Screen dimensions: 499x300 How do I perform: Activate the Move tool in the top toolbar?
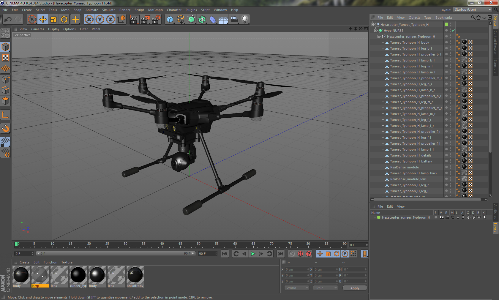click(x=43, y=20)
